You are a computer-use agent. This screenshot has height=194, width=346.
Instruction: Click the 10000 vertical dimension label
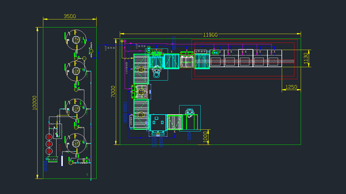(35, 103)
